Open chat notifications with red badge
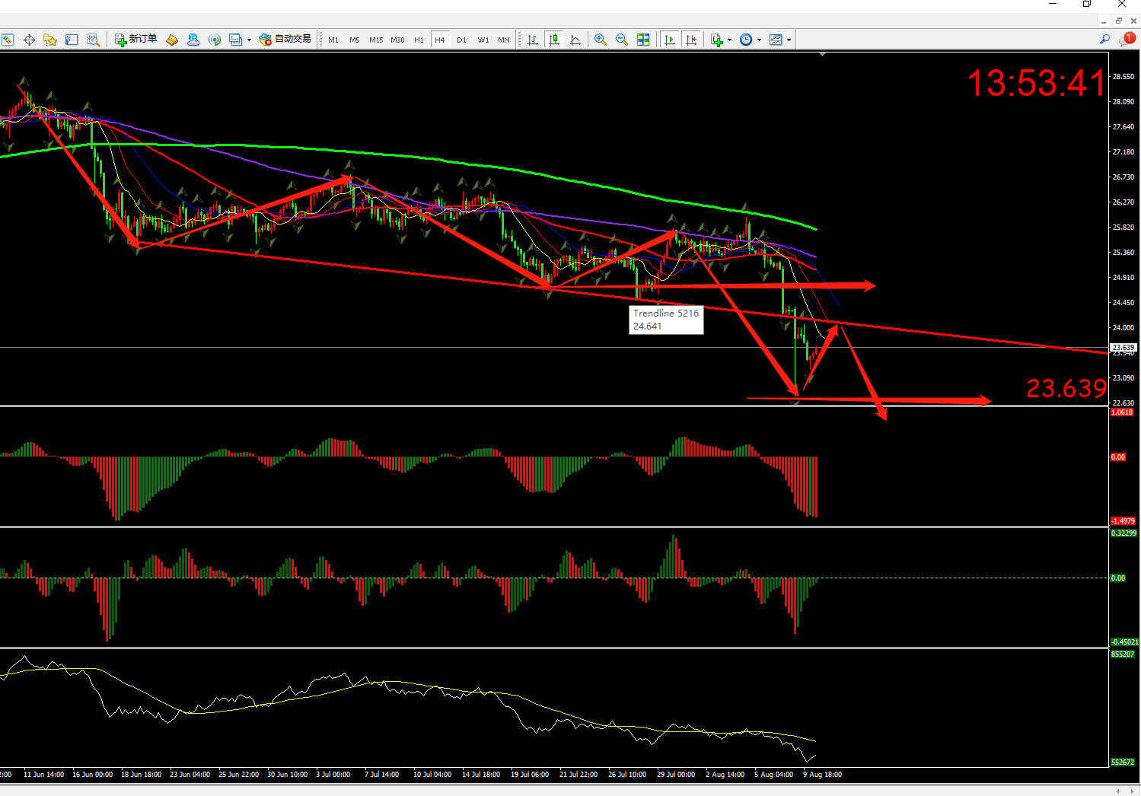1141x796 pixels. [1127, 40]
